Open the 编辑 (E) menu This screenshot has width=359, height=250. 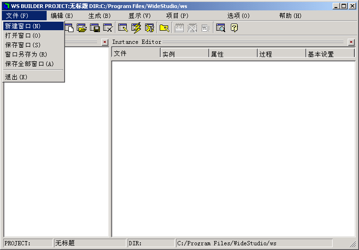62,16
